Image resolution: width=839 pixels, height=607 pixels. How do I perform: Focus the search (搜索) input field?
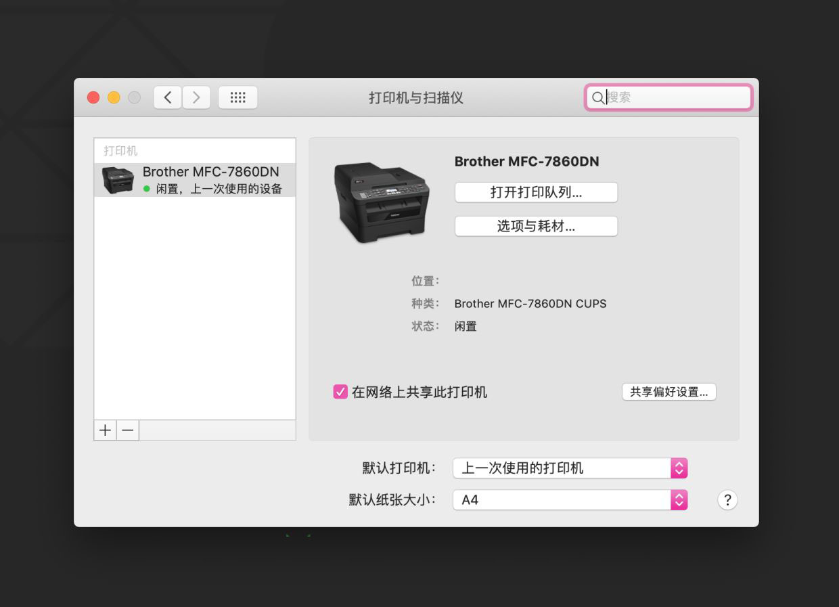click(x=668, y=97)
